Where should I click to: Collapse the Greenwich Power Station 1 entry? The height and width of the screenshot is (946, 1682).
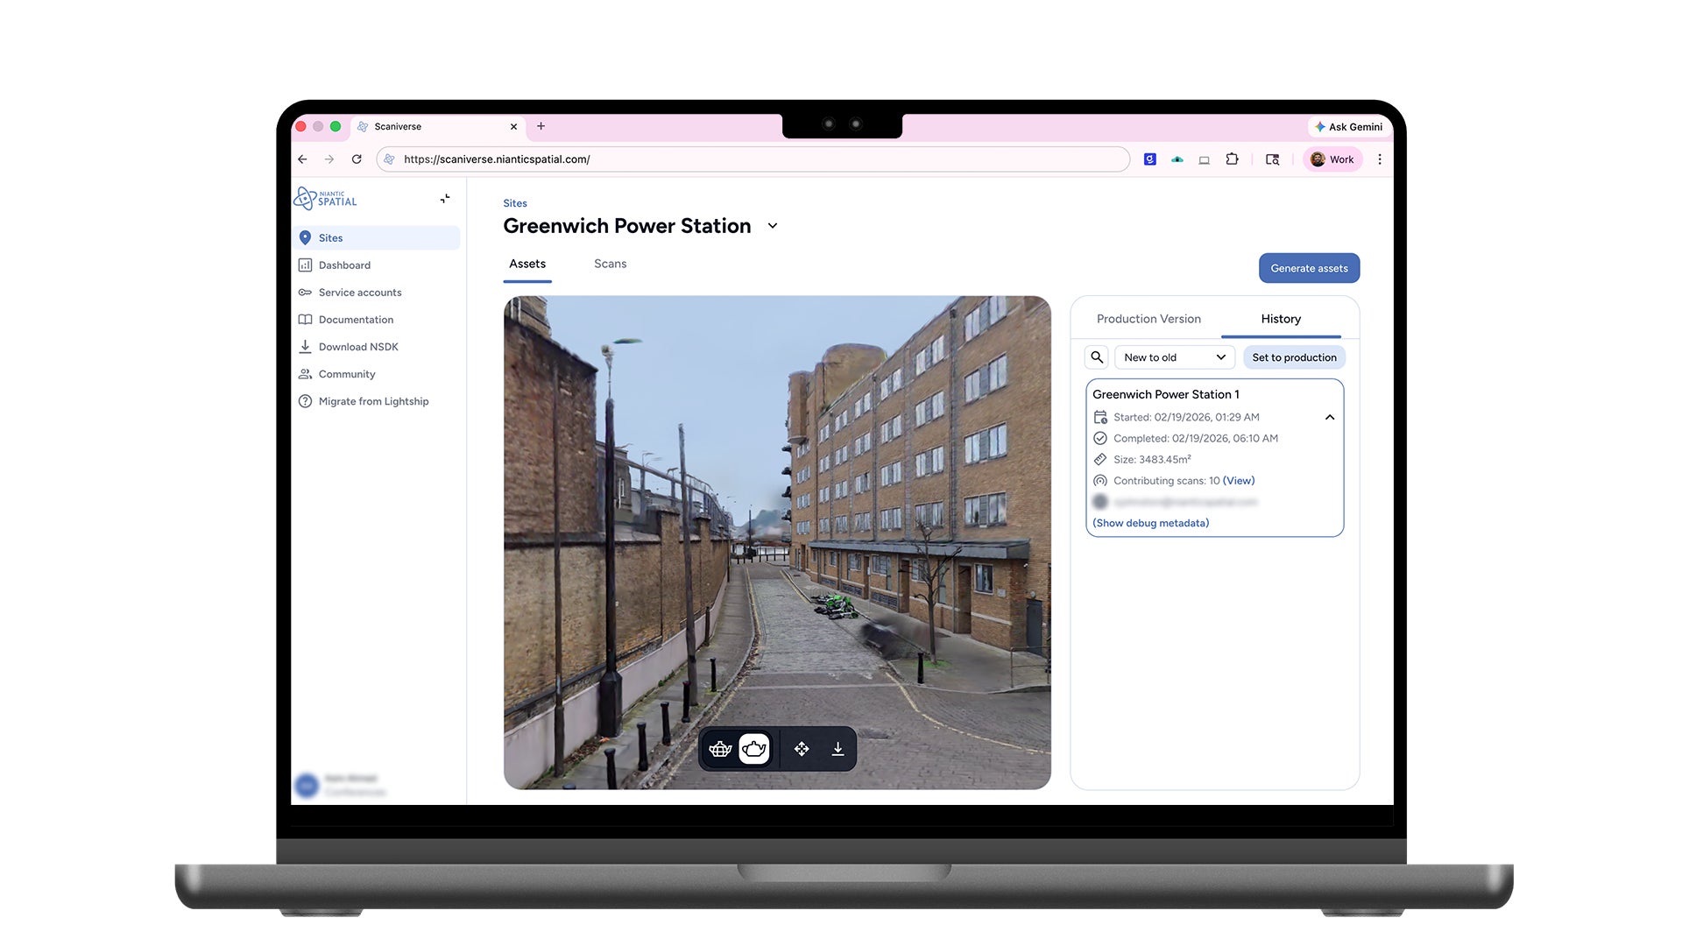click(1330, 418)
